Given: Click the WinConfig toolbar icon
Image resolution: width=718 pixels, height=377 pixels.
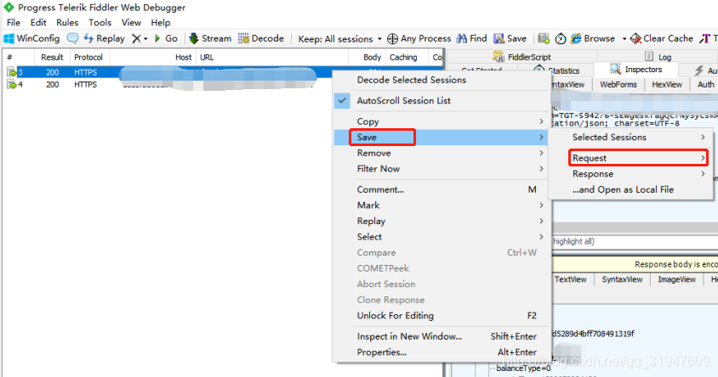Looking at the screenshot, I should pyautogui.click(x=9, y=38).
